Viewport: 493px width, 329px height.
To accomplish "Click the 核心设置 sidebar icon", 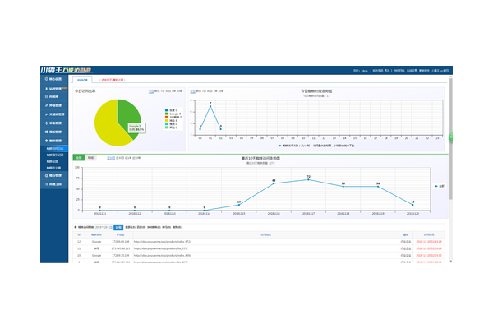I will [x=45, y=79].
